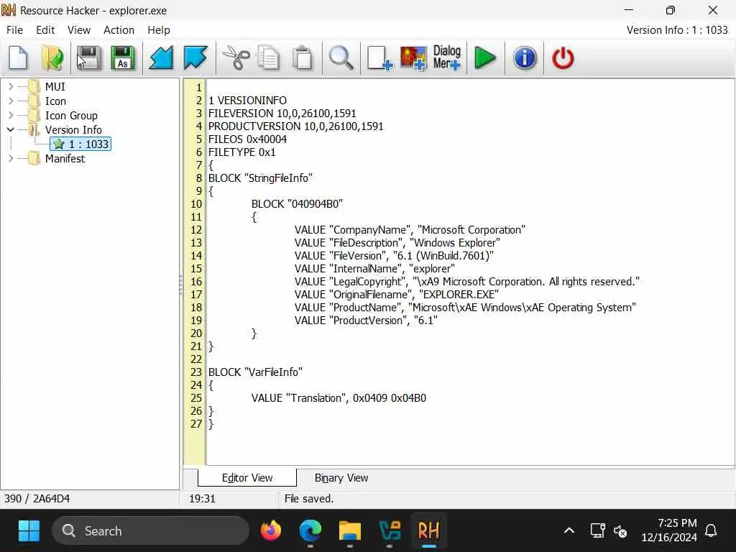Click the LegalCopyright line
Viewport: 736px width, 552px height.
[467, 282]
